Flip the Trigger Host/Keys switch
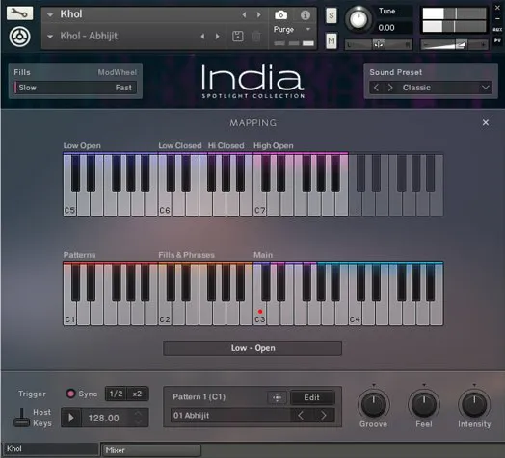This screenshot has height=458, width=505. click(x=21, y=418)
